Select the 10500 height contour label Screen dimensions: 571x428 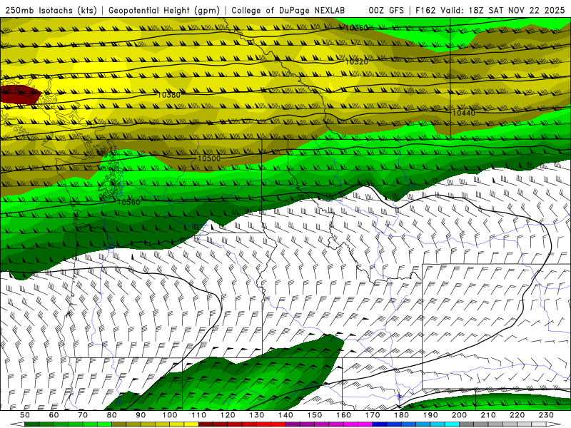209,158
